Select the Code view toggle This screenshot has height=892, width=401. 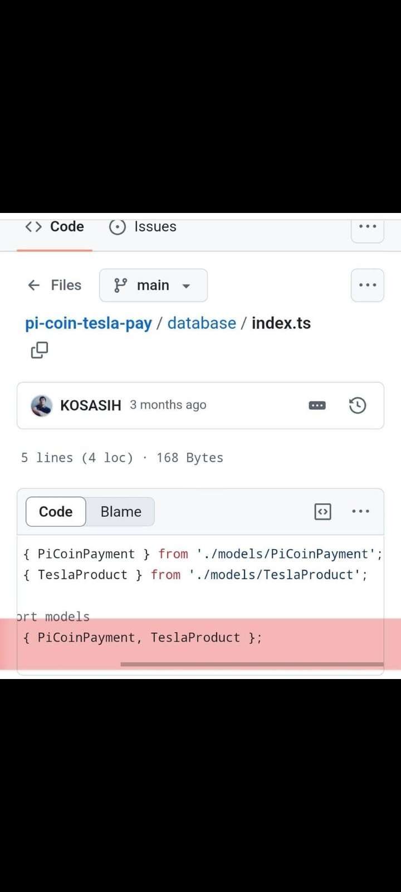point(56,512)
